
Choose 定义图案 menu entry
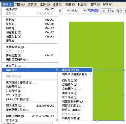point(30,66)
